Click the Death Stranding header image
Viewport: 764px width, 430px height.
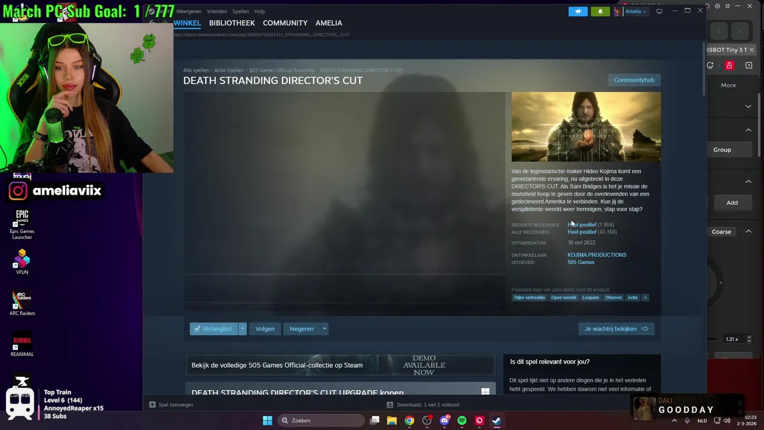[586, 127]
